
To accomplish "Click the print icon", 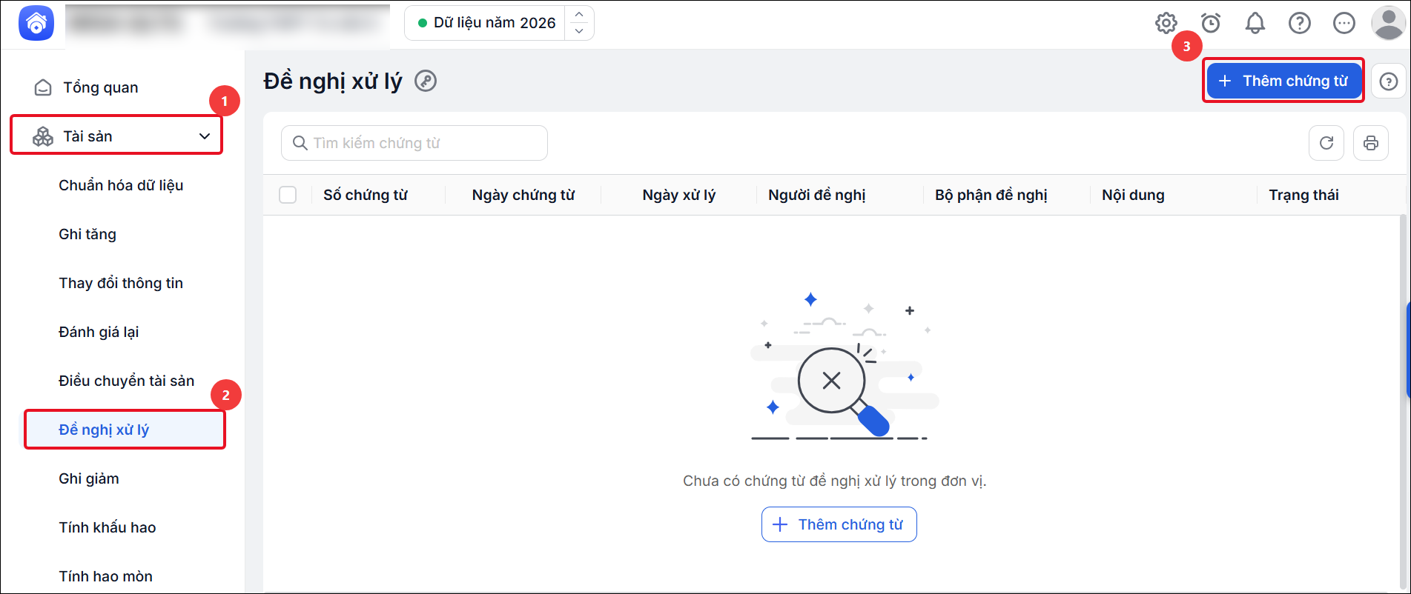I will (x=1371, y=143).
